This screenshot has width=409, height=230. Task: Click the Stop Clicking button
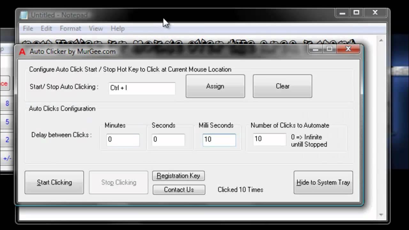coord(119,182)
